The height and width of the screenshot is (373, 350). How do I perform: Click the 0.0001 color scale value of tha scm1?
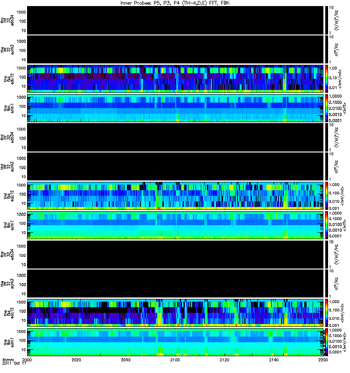[336, 121]
